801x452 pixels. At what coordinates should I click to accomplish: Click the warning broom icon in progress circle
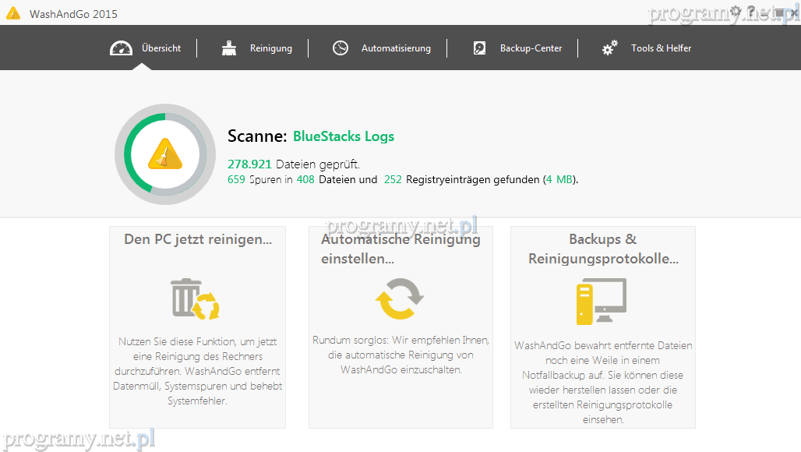point(164,154)
